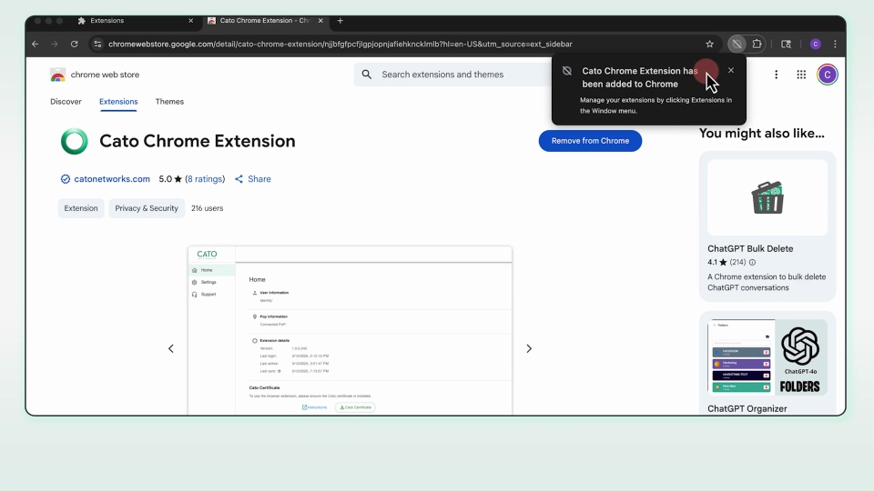Click the chrome web store title
This screenshot has height=491, width=874.
coord(105,75)
